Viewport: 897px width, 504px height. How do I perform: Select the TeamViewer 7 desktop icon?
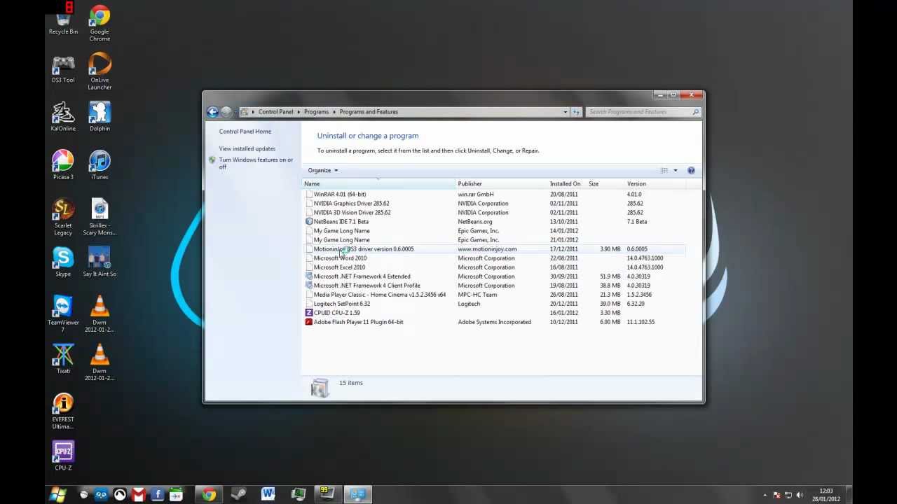pyautogui.click(x=63, y=314)
